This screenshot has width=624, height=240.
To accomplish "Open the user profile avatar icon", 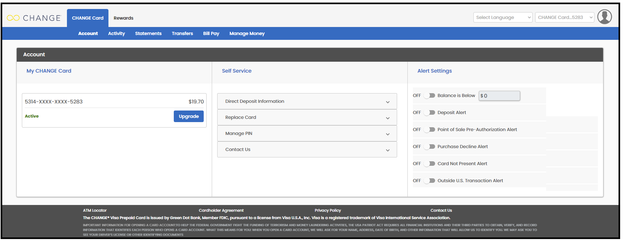I will (x=604, y=17).
